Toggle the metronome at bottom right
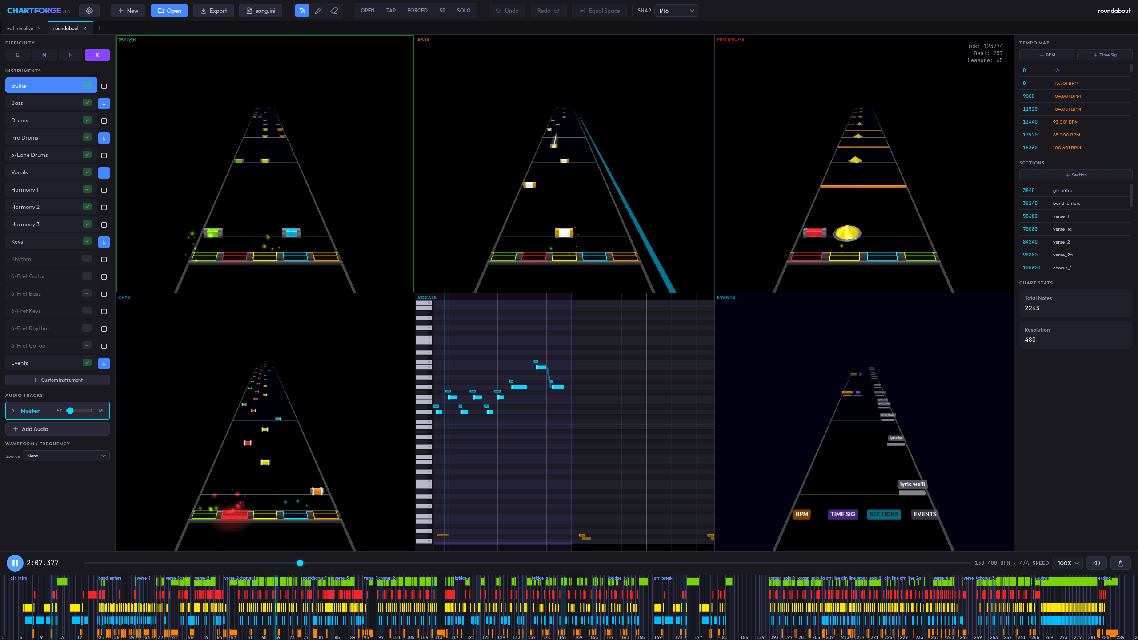The width and height of the screenshot is (1138, 640). [1121, 563]
